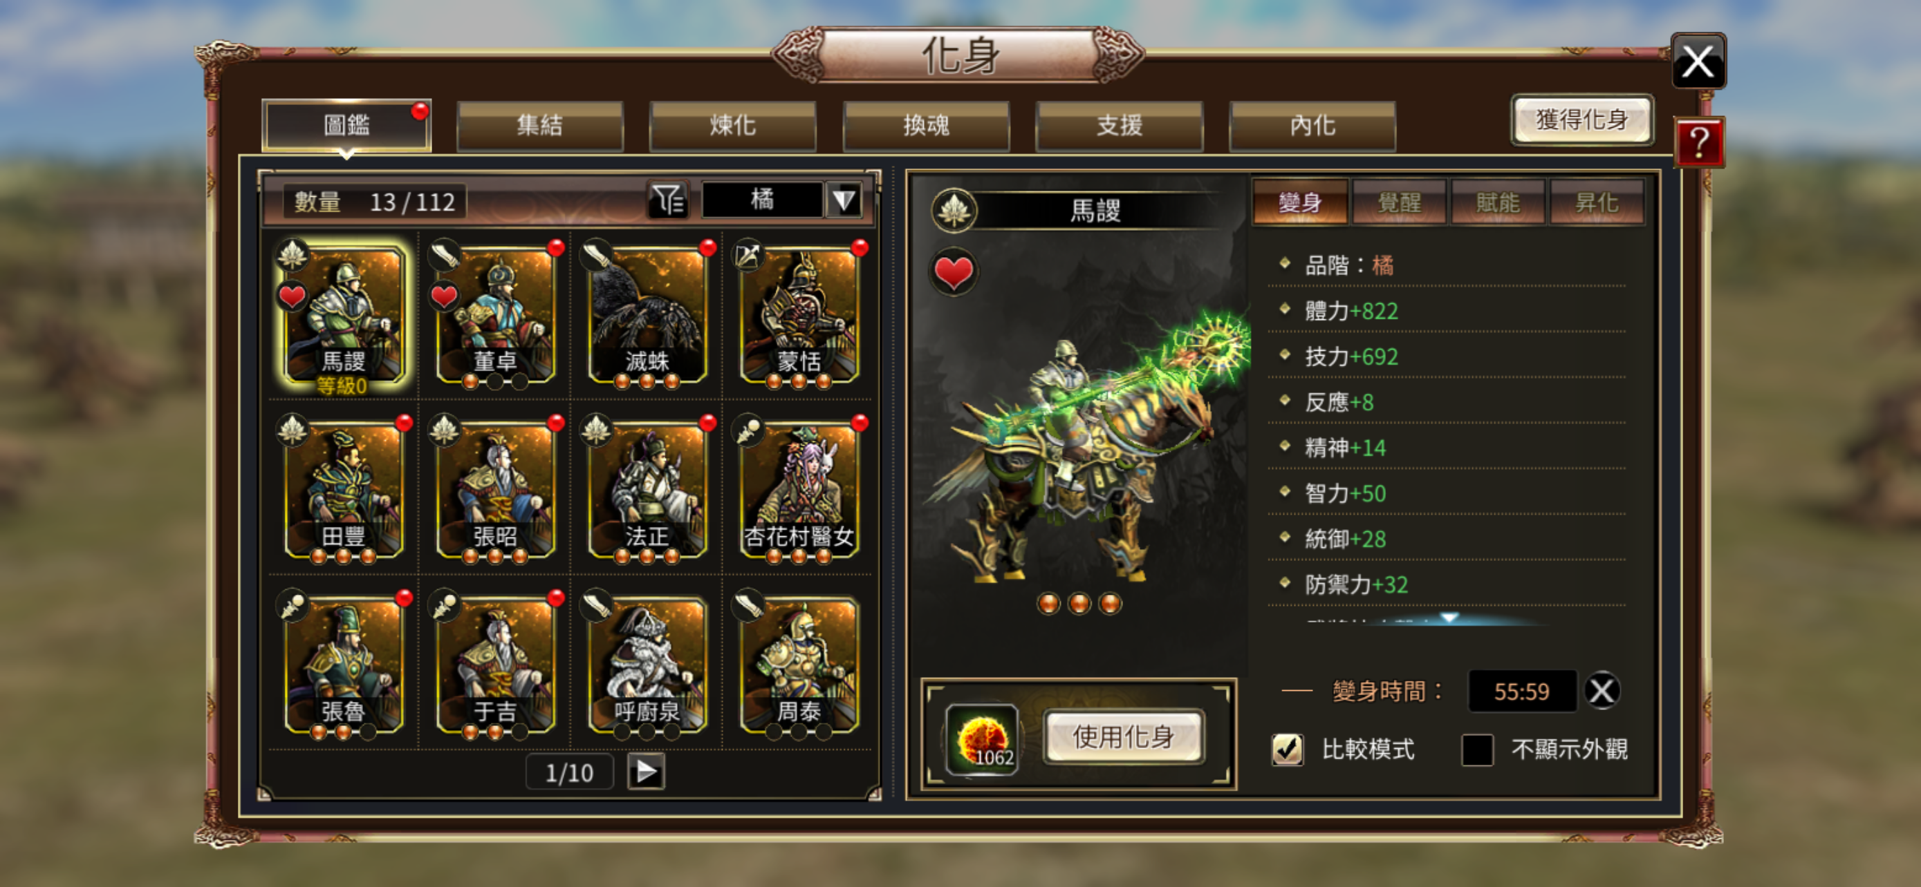Image resolution: width=1921 pixels, height=887 pixels.
Task: Go to the next page of avatars
Action: point(646,772)
